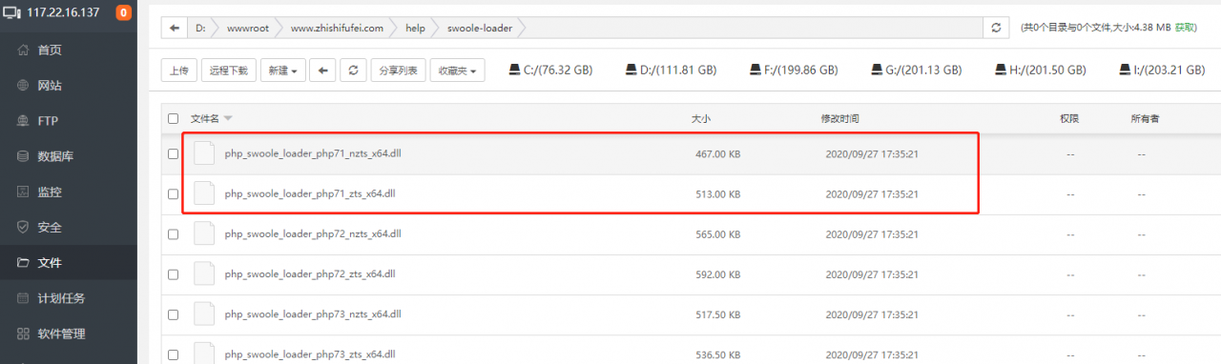Open the G: drive (201.13 GB)
Viewport: 1221px width, 364px height.
pyautogui.click(x=916, y=70)
